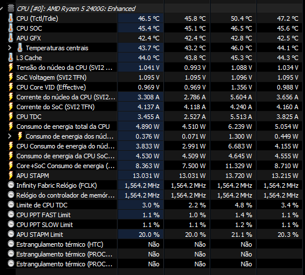Expand the Temperaturas centrais sub-tree

(x=10, y=48)
